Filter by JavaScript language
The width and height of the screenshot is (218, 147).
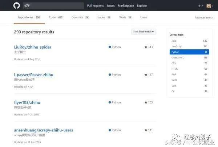(x=189, y=46)
